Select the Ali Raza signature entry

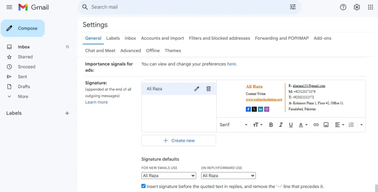coord(179,89)
